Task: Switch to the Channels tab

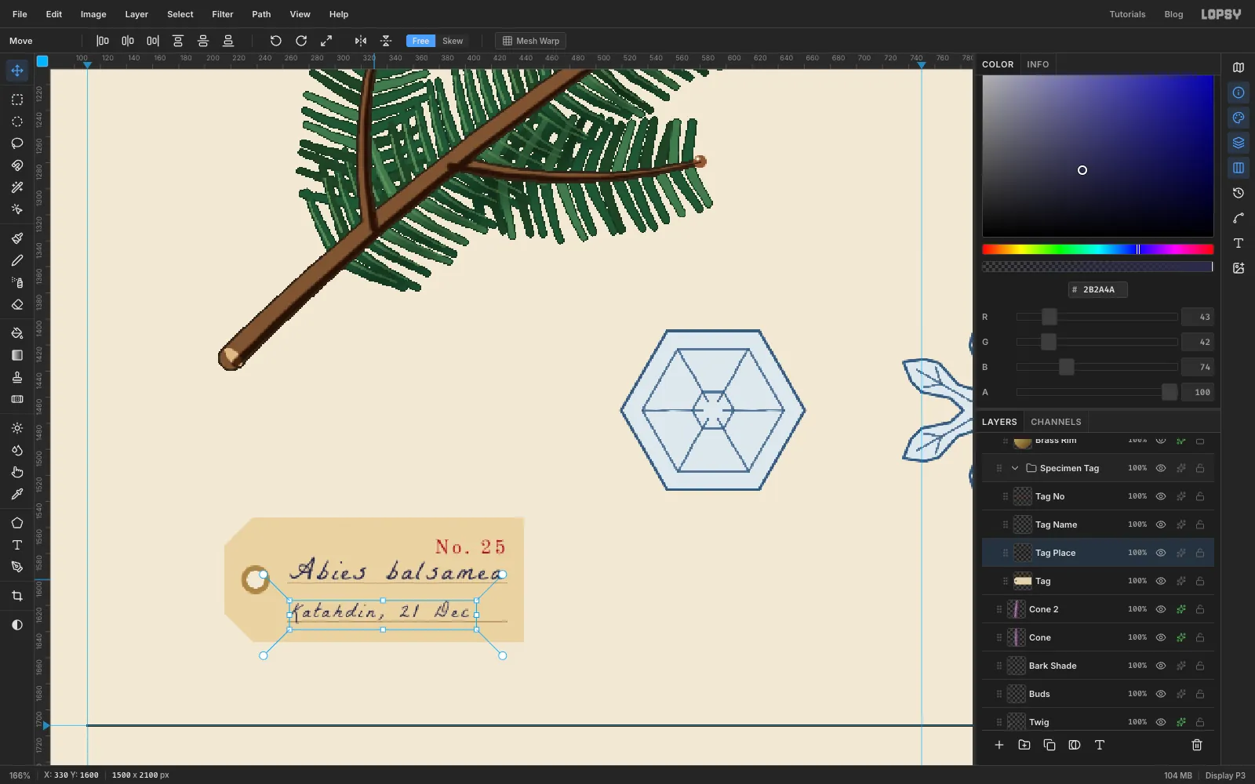Action: click(1056, 422)
